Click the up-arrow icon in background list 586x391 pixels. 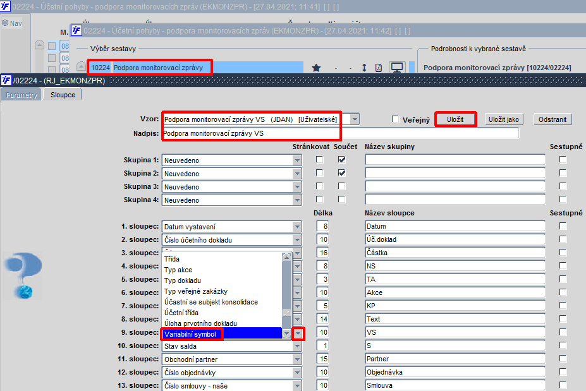pos(39,45)
